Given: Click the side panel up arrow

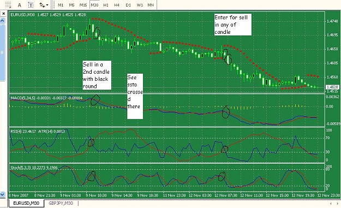Looking at the screenshot, I should coord(2,21).
